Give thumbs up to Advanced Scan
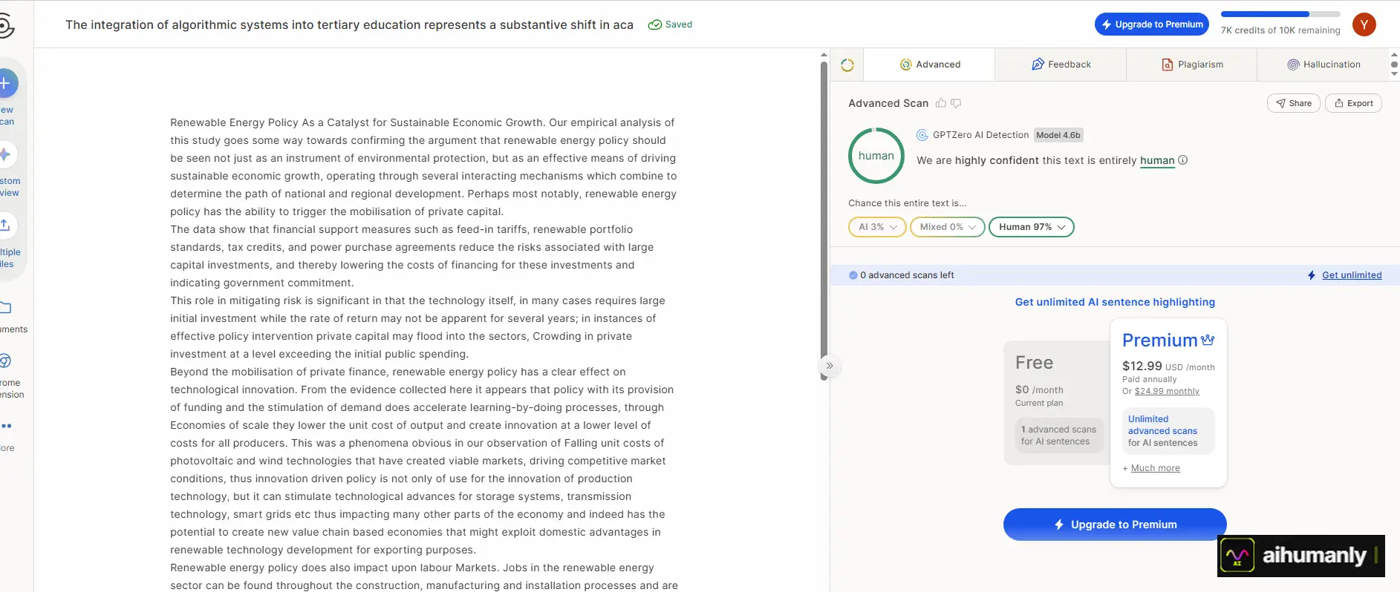 tap(941, 103)
